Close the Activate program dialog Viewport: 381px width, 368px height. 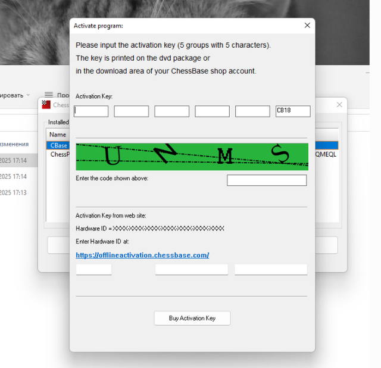tap(307, 25)
